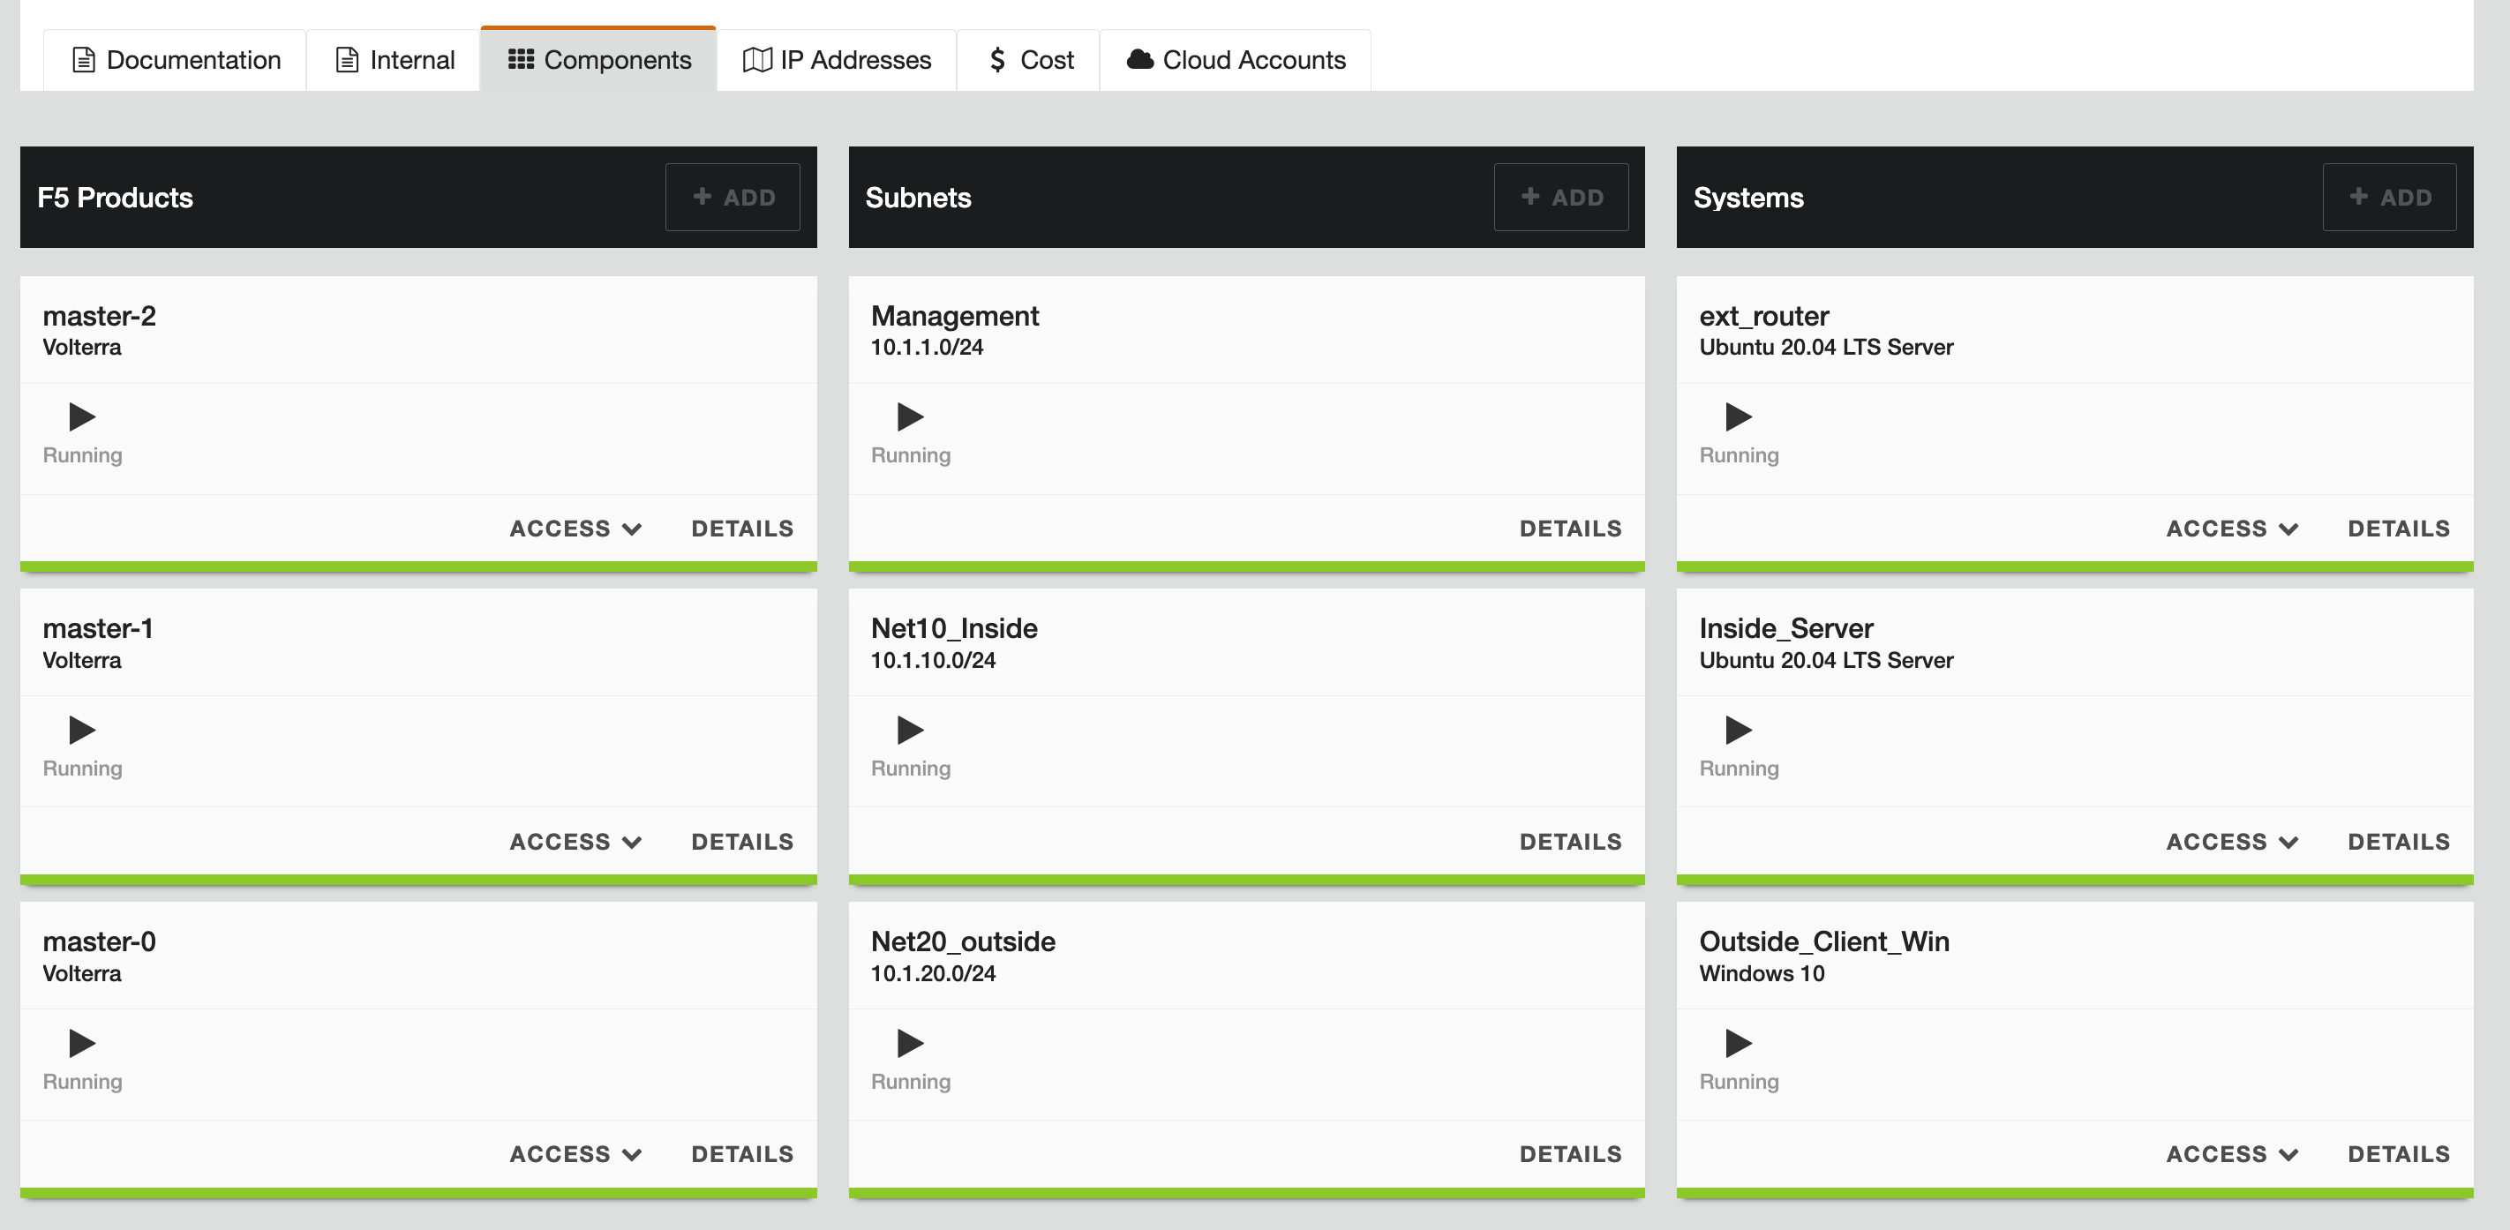Go to the Documentation tab
2510x1230 pixels.
tap(177, 60)
